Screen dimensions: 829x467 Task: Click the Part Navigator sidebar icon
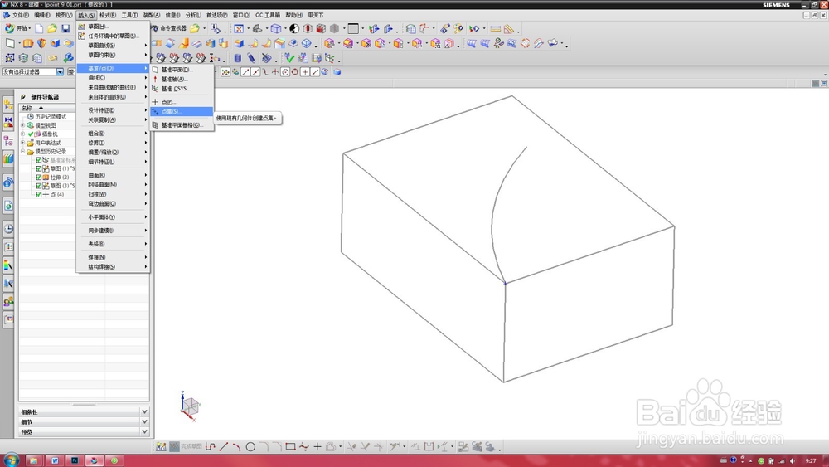tap(8, 141)
